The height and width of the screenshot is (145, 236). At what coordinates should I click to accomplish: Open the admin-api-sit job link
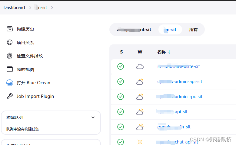[180, 82]
